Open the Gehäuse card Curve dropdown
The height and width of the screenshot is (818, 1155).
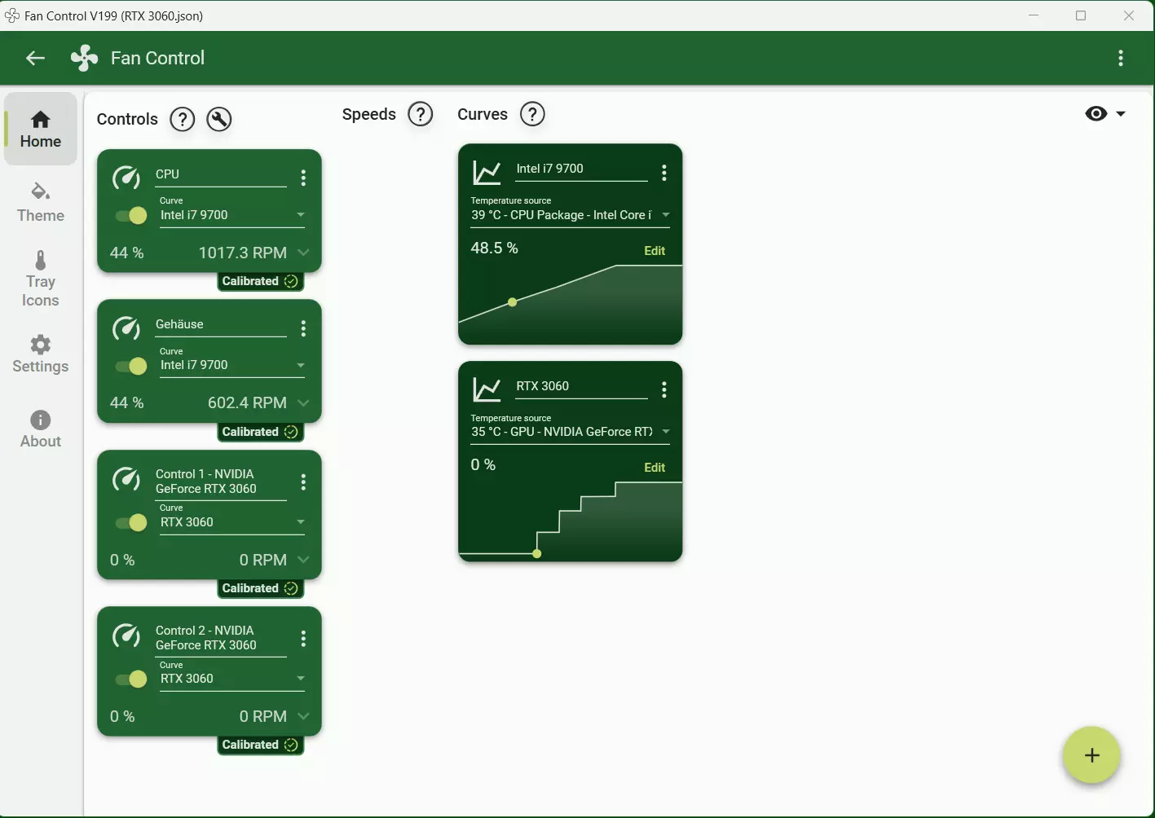232,366
